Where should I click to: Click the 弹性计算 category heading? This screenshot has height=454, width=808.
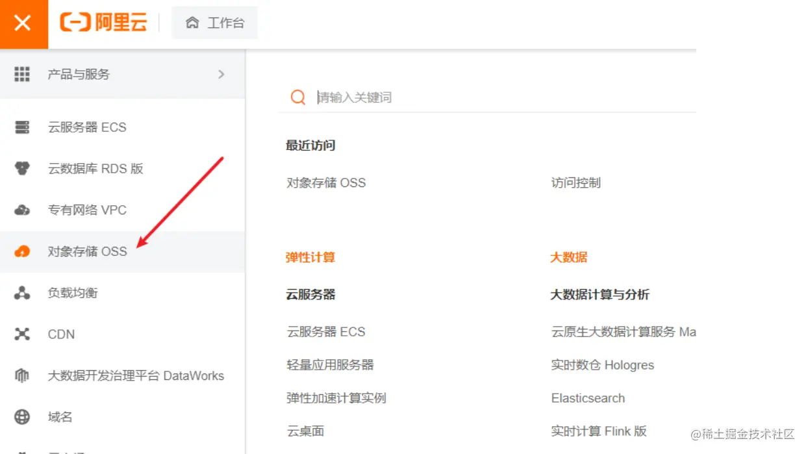310,257
